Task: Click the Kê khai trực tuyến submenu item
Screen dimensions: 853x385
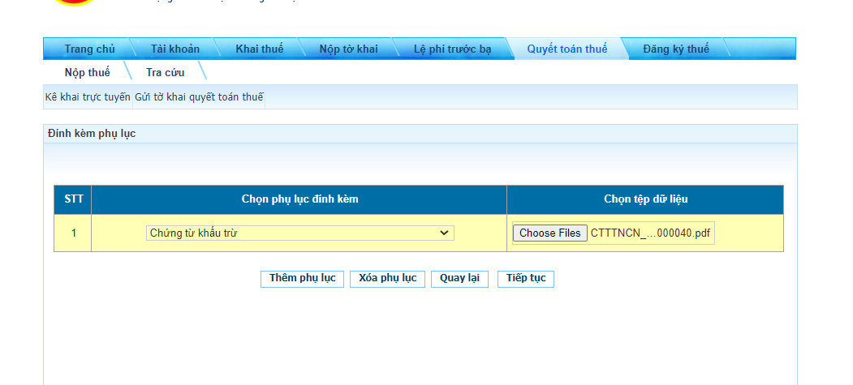Action: pos(88,97)
